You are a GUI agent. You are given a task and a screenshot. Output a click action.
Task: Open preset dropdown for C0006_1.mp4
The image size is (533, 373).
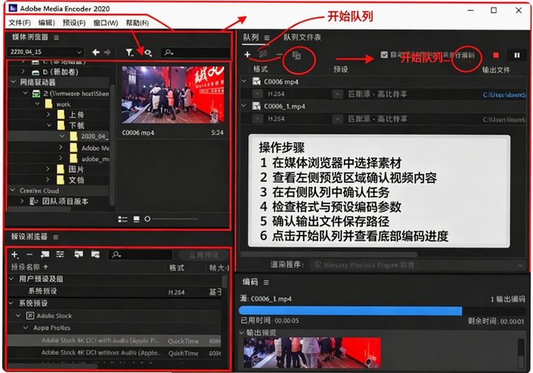[337, 119]
